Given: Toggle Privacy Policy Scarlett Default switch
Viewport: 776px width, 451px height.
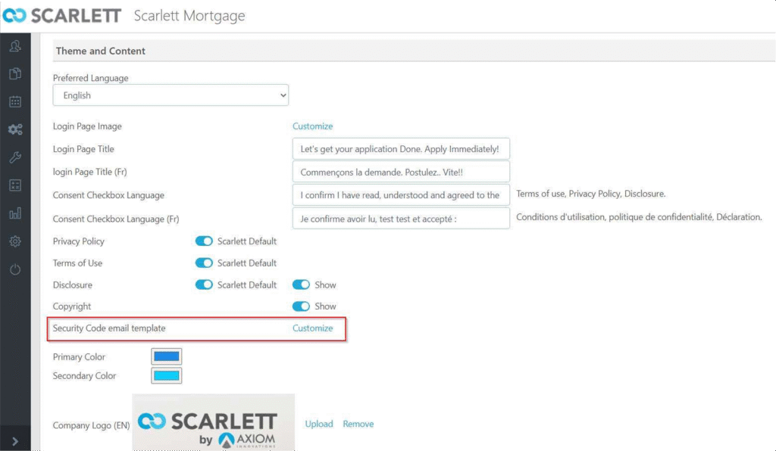Looking at the screenshot, I should 203,241.
